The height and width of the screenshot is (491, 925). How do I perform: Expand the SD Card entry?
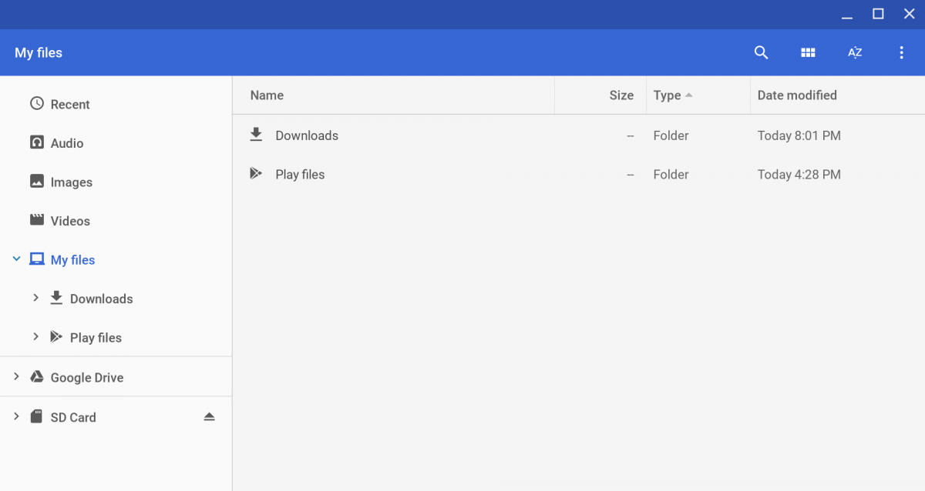point(15,416)
